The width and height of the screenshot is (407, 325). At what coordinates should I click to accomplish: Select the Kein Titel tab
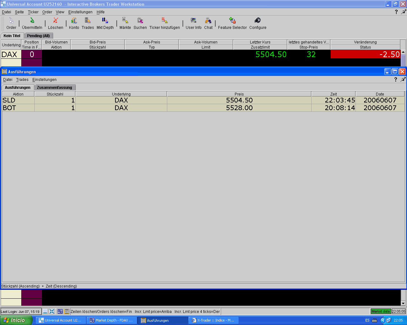(12, 36)
